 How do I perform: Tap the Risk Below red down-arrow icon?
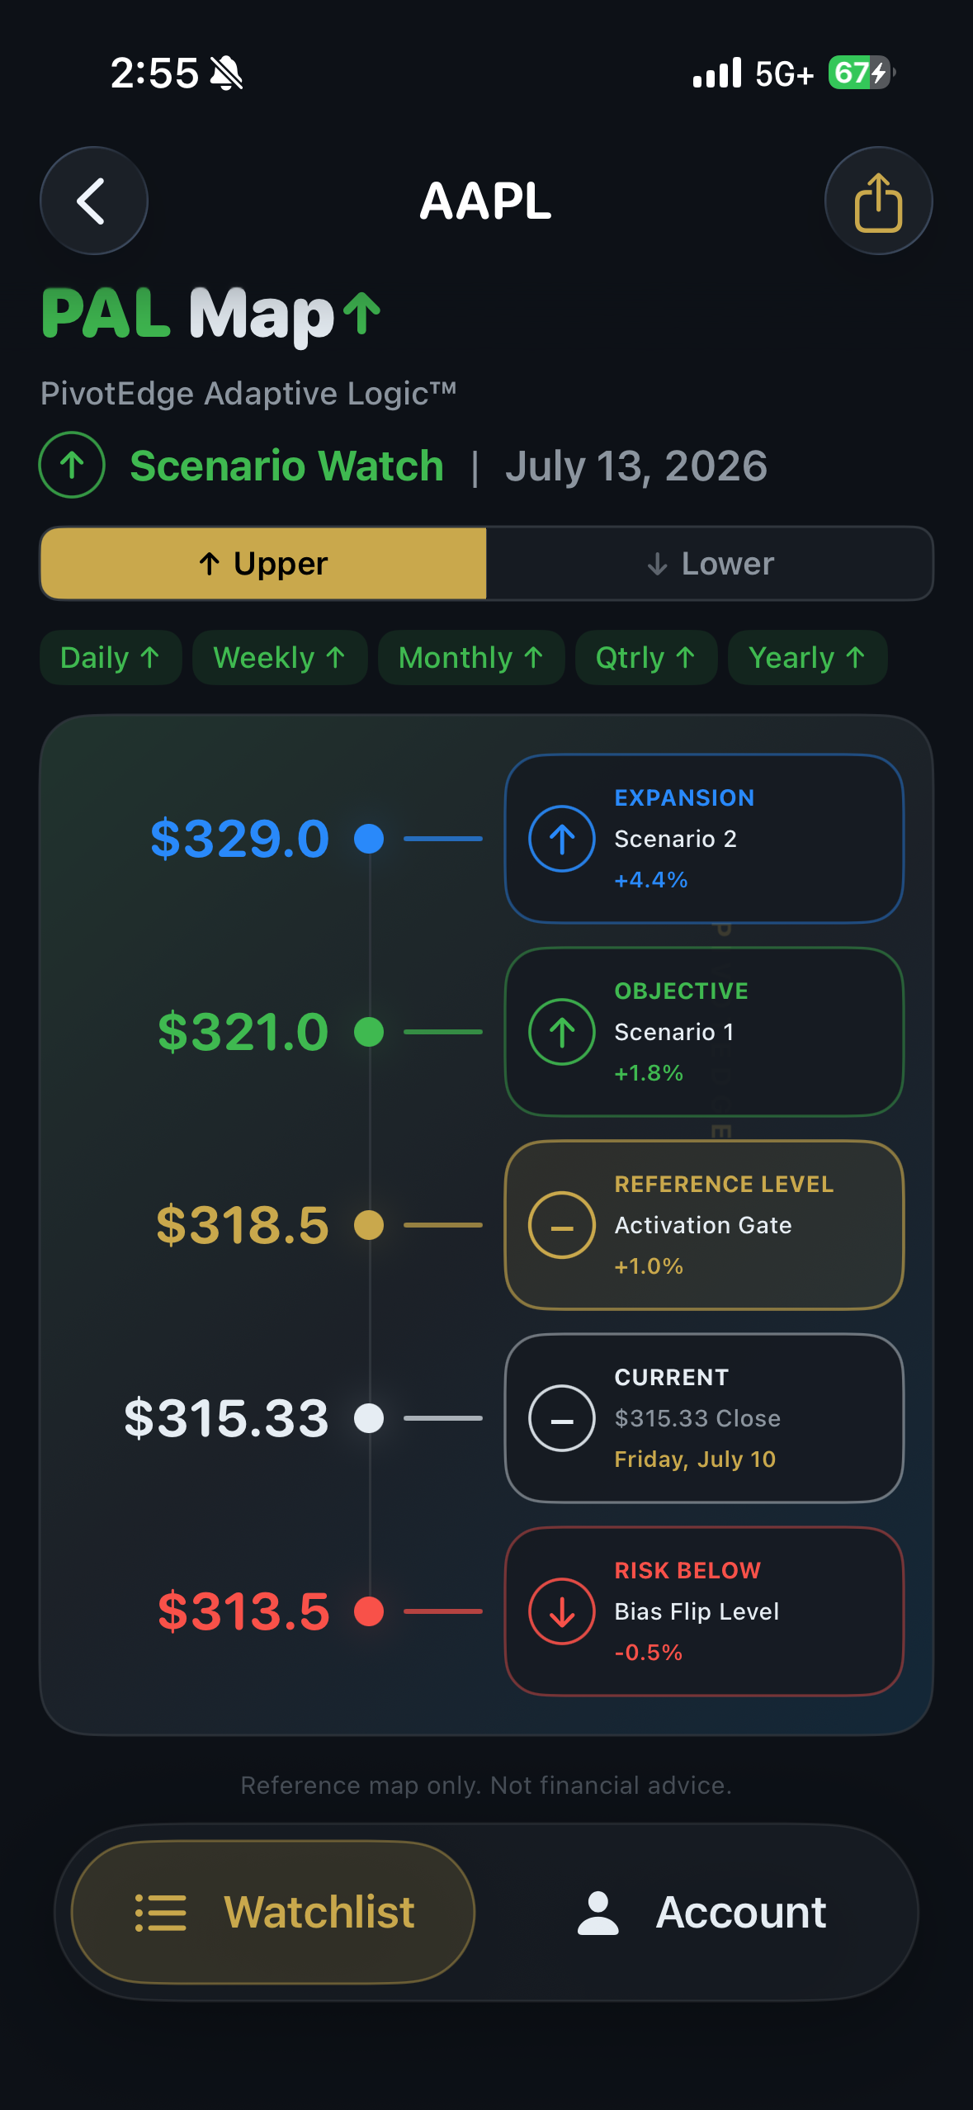click(x=562, y=1611)
